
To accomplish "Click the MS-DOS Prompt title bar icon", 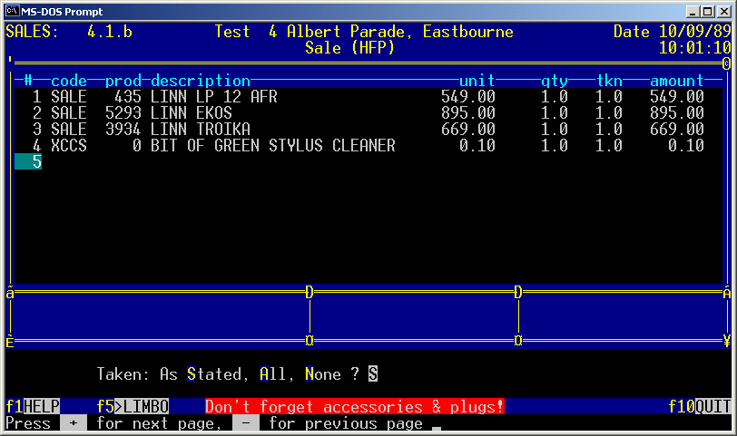I will pos(13,11).
